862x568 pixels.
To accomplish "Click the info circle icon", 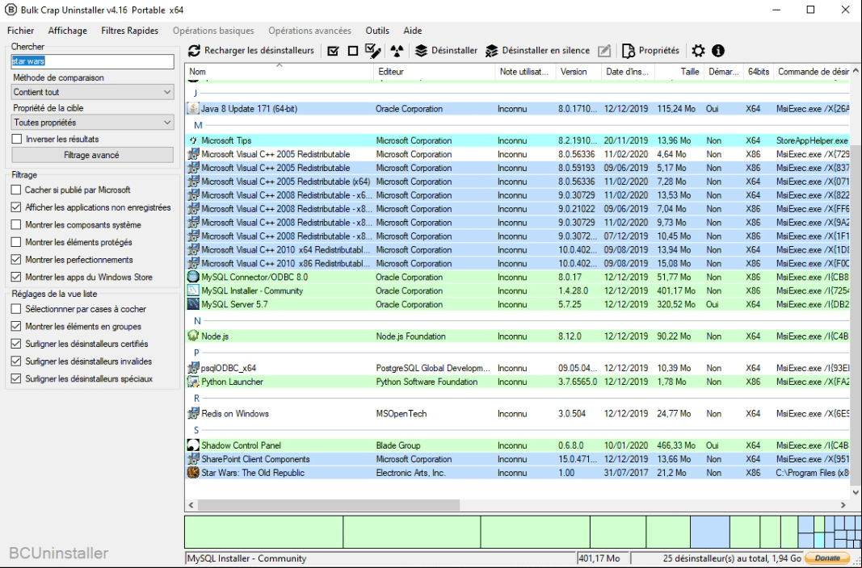I will (x=718, y=51).
